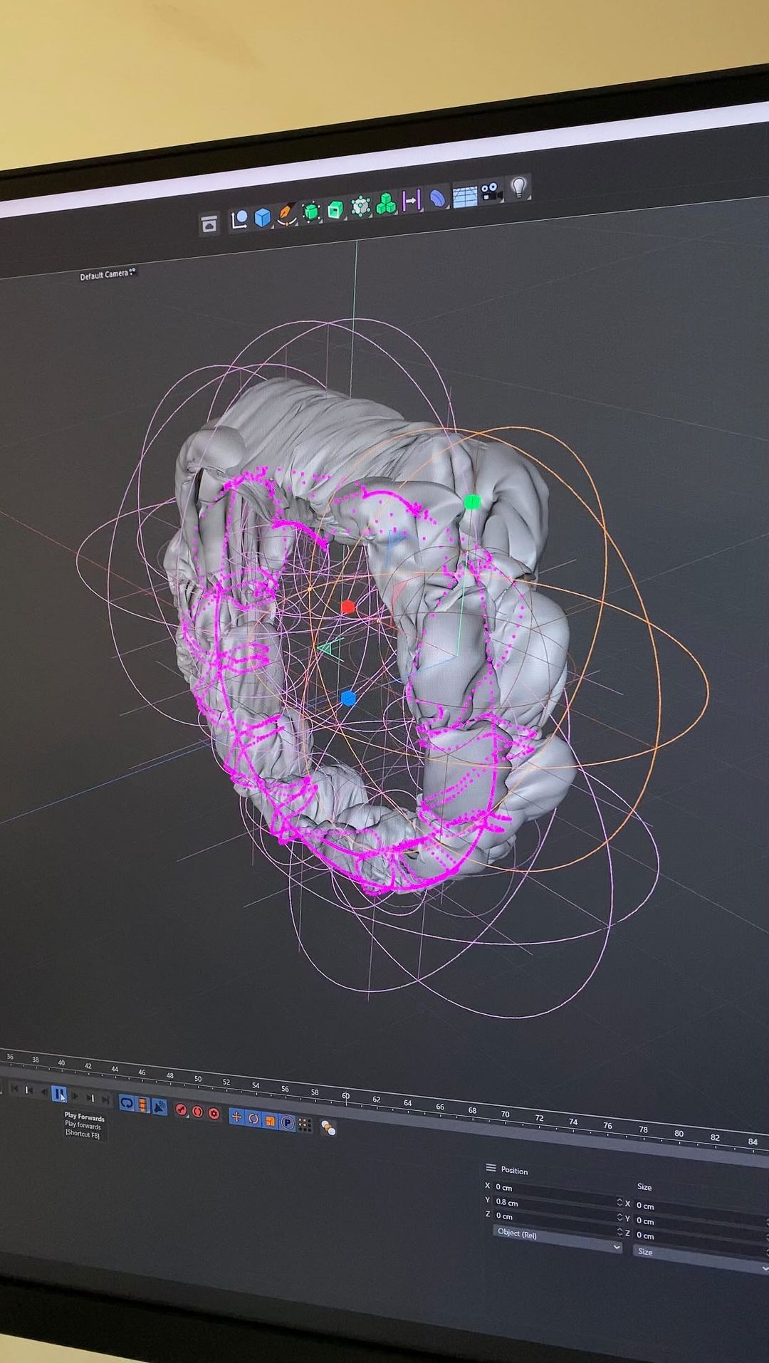Select the Spline Pen tool
769x1363 pixels.
(x=286, y=214)
